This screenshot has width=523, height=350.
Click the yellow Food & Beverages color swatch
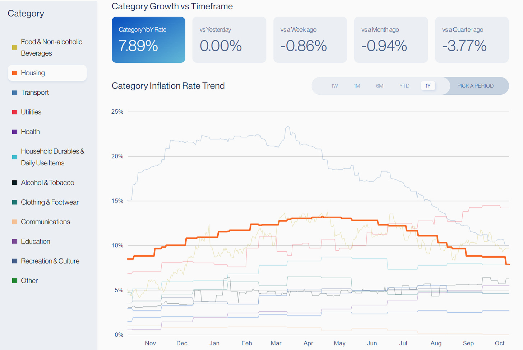[x=14, y=47]
